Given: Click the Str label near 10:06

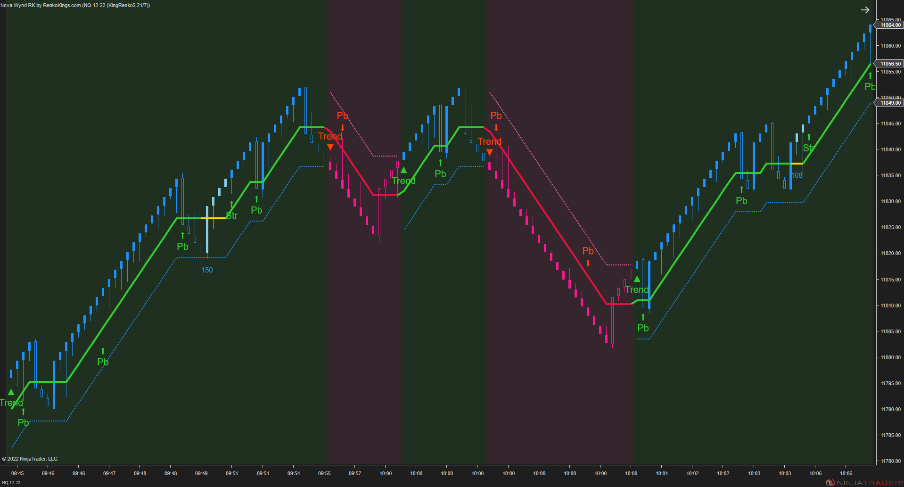Looking at the screenshot, I should (x=807, y=148).
